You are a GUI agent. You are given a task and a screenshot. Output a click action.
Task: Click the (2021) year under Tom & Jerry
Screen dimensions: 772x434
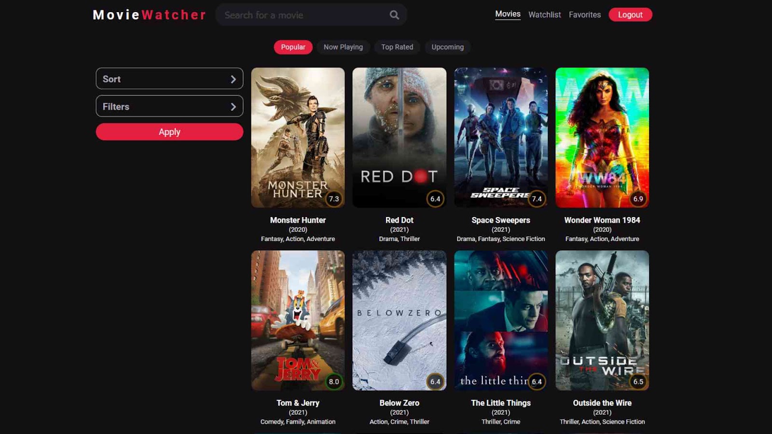[298, 412]
